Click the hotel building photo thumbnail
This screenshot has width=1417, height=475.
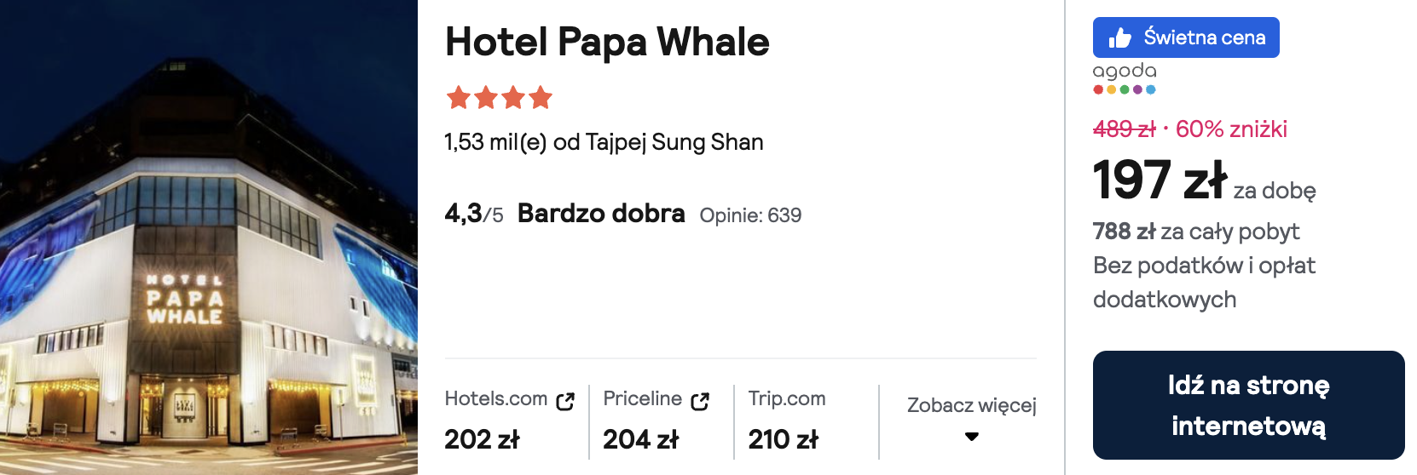(209, 237)
